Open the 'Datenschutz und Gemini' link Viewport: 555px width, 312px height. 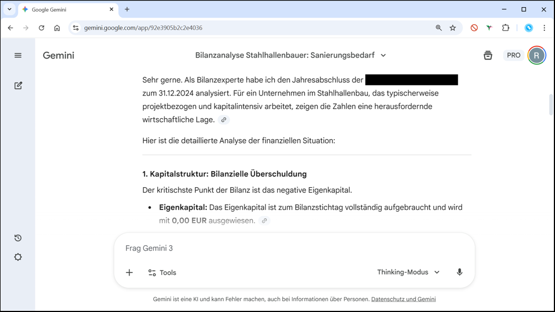point(403,299)
